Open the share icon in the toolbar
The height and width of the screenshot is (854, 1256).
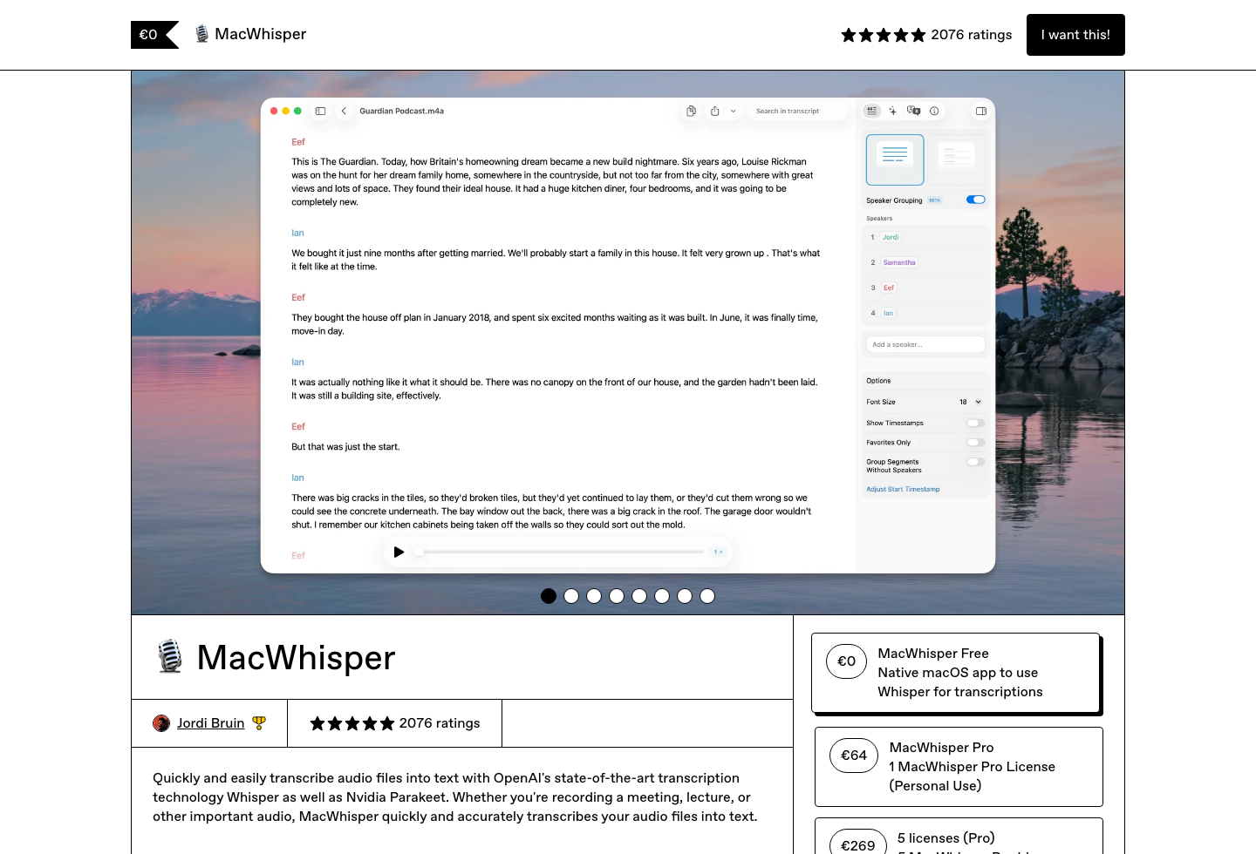pos(715,111)
